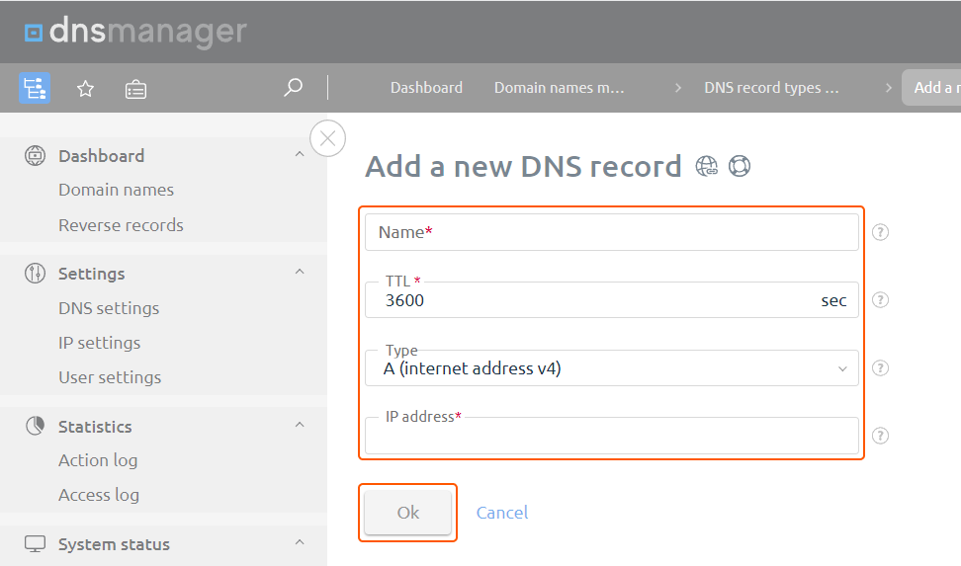The height and width of the screenshot is (566, 961).
Task: Collapse the Statistics section in sidebar
Action: pos(300,425)
